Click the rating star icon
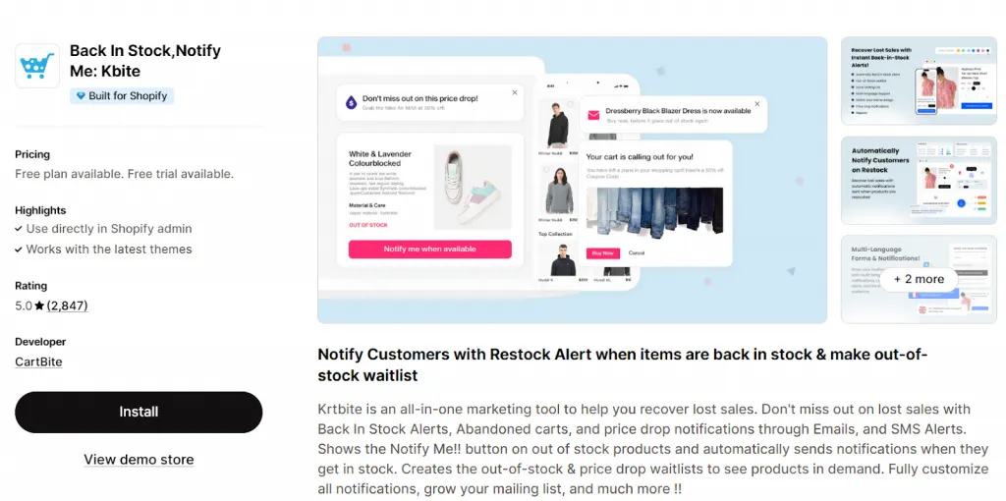 (39, 306)
